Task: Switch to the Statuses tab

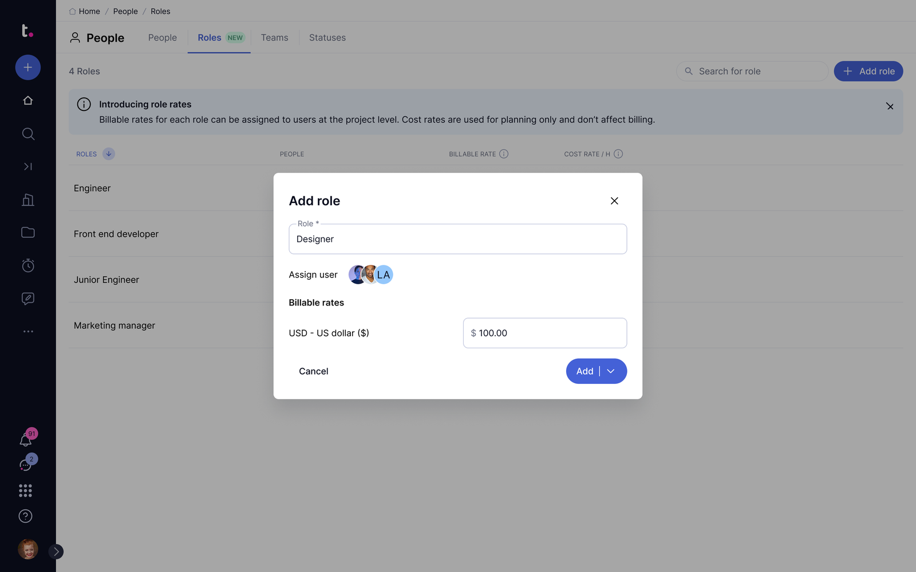Action: [x=327, y=38]
